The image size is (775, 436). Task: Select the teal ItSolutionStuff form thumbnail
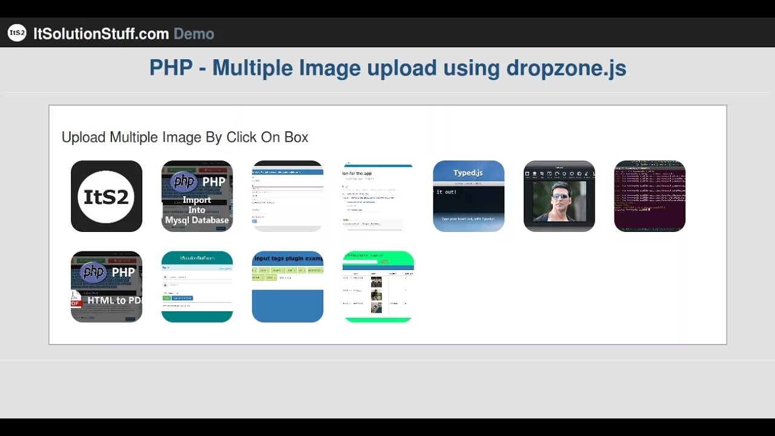tap(197, 286)
